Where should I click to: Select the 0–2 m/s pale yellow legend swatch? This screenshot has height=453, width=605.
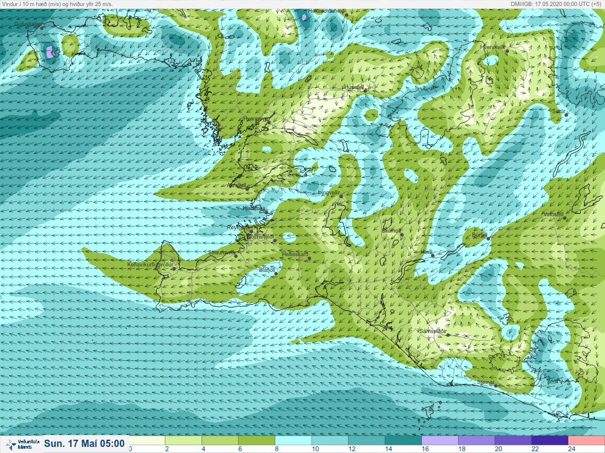[x=147, y=440]
